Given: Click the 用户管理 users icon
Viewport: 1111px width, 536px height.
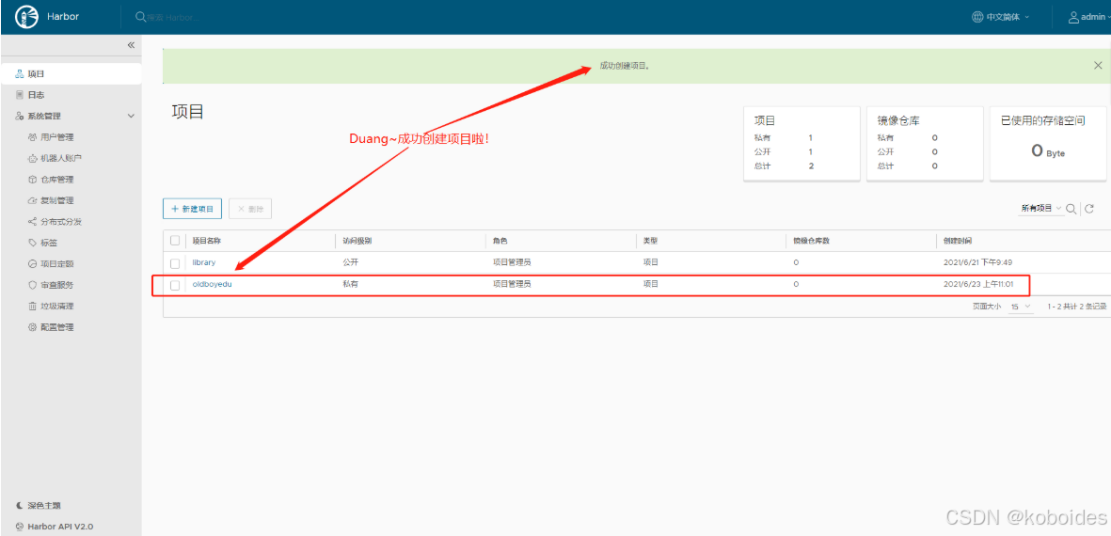Looking at the screenshot, I should (32, 137).
